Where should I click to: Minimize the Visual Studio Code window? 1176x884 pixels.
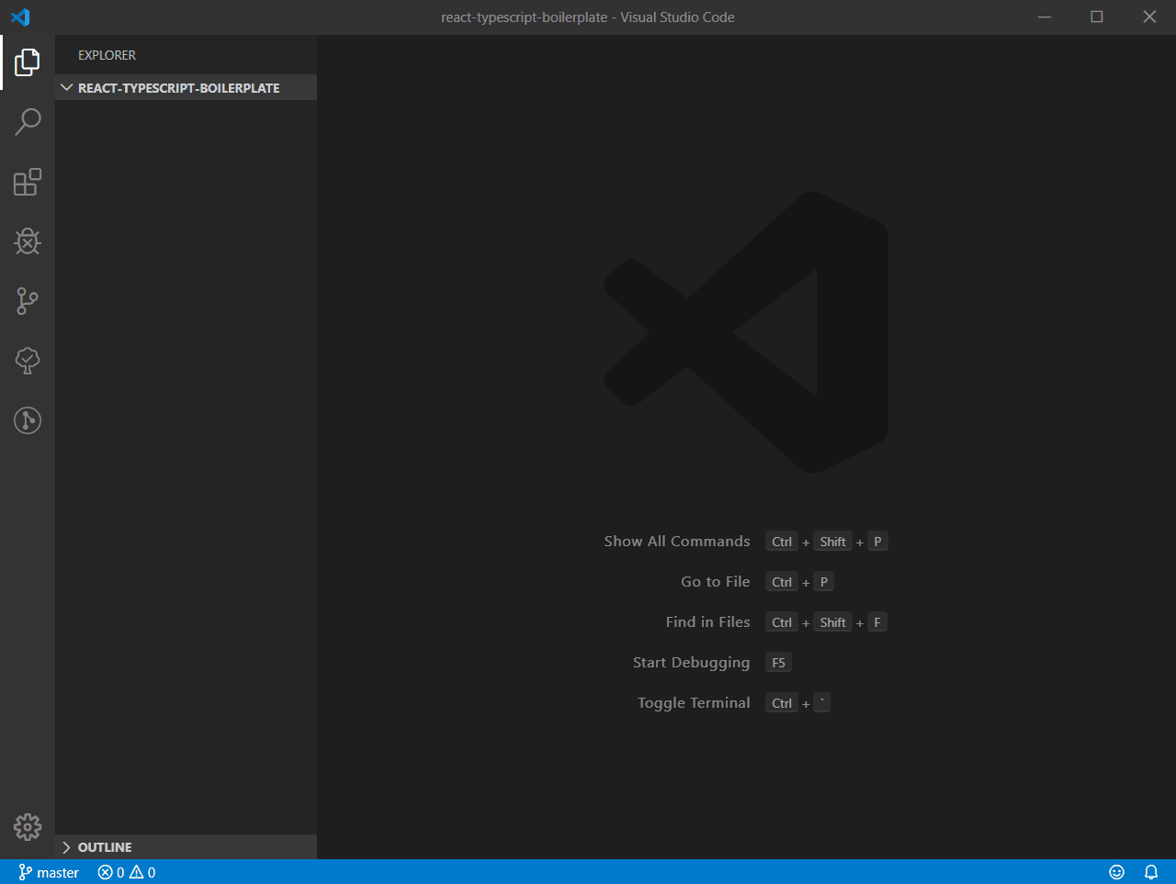[x=1045, y=17]
